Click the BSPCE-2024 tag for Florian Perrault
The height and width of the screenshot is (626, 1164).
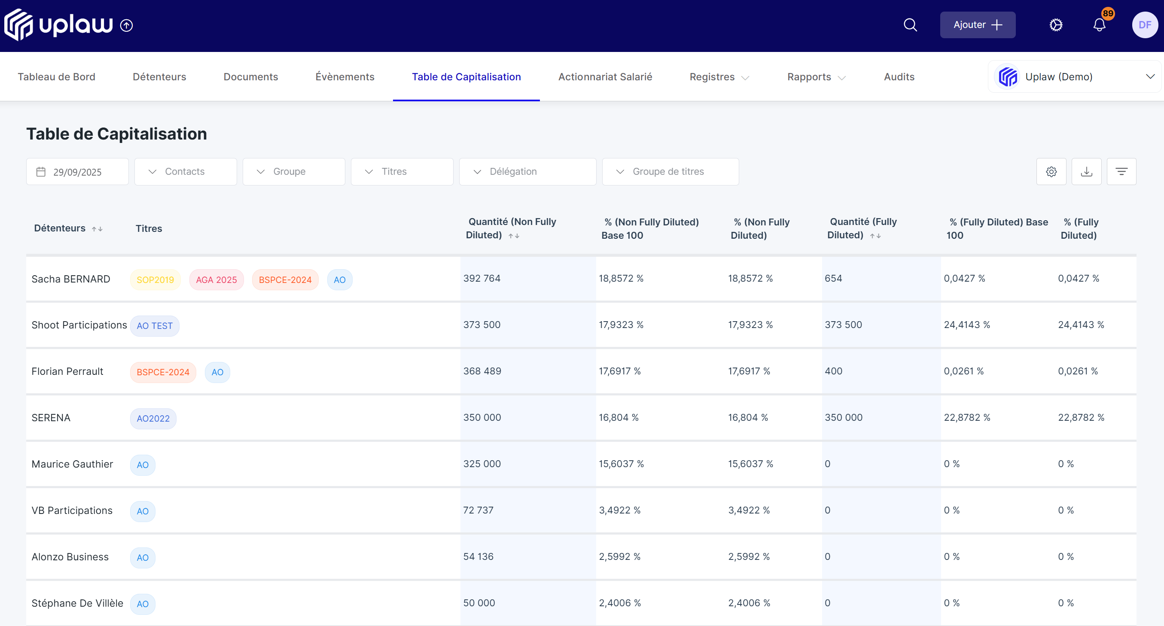pyautogui.click(x=163, y=372)
